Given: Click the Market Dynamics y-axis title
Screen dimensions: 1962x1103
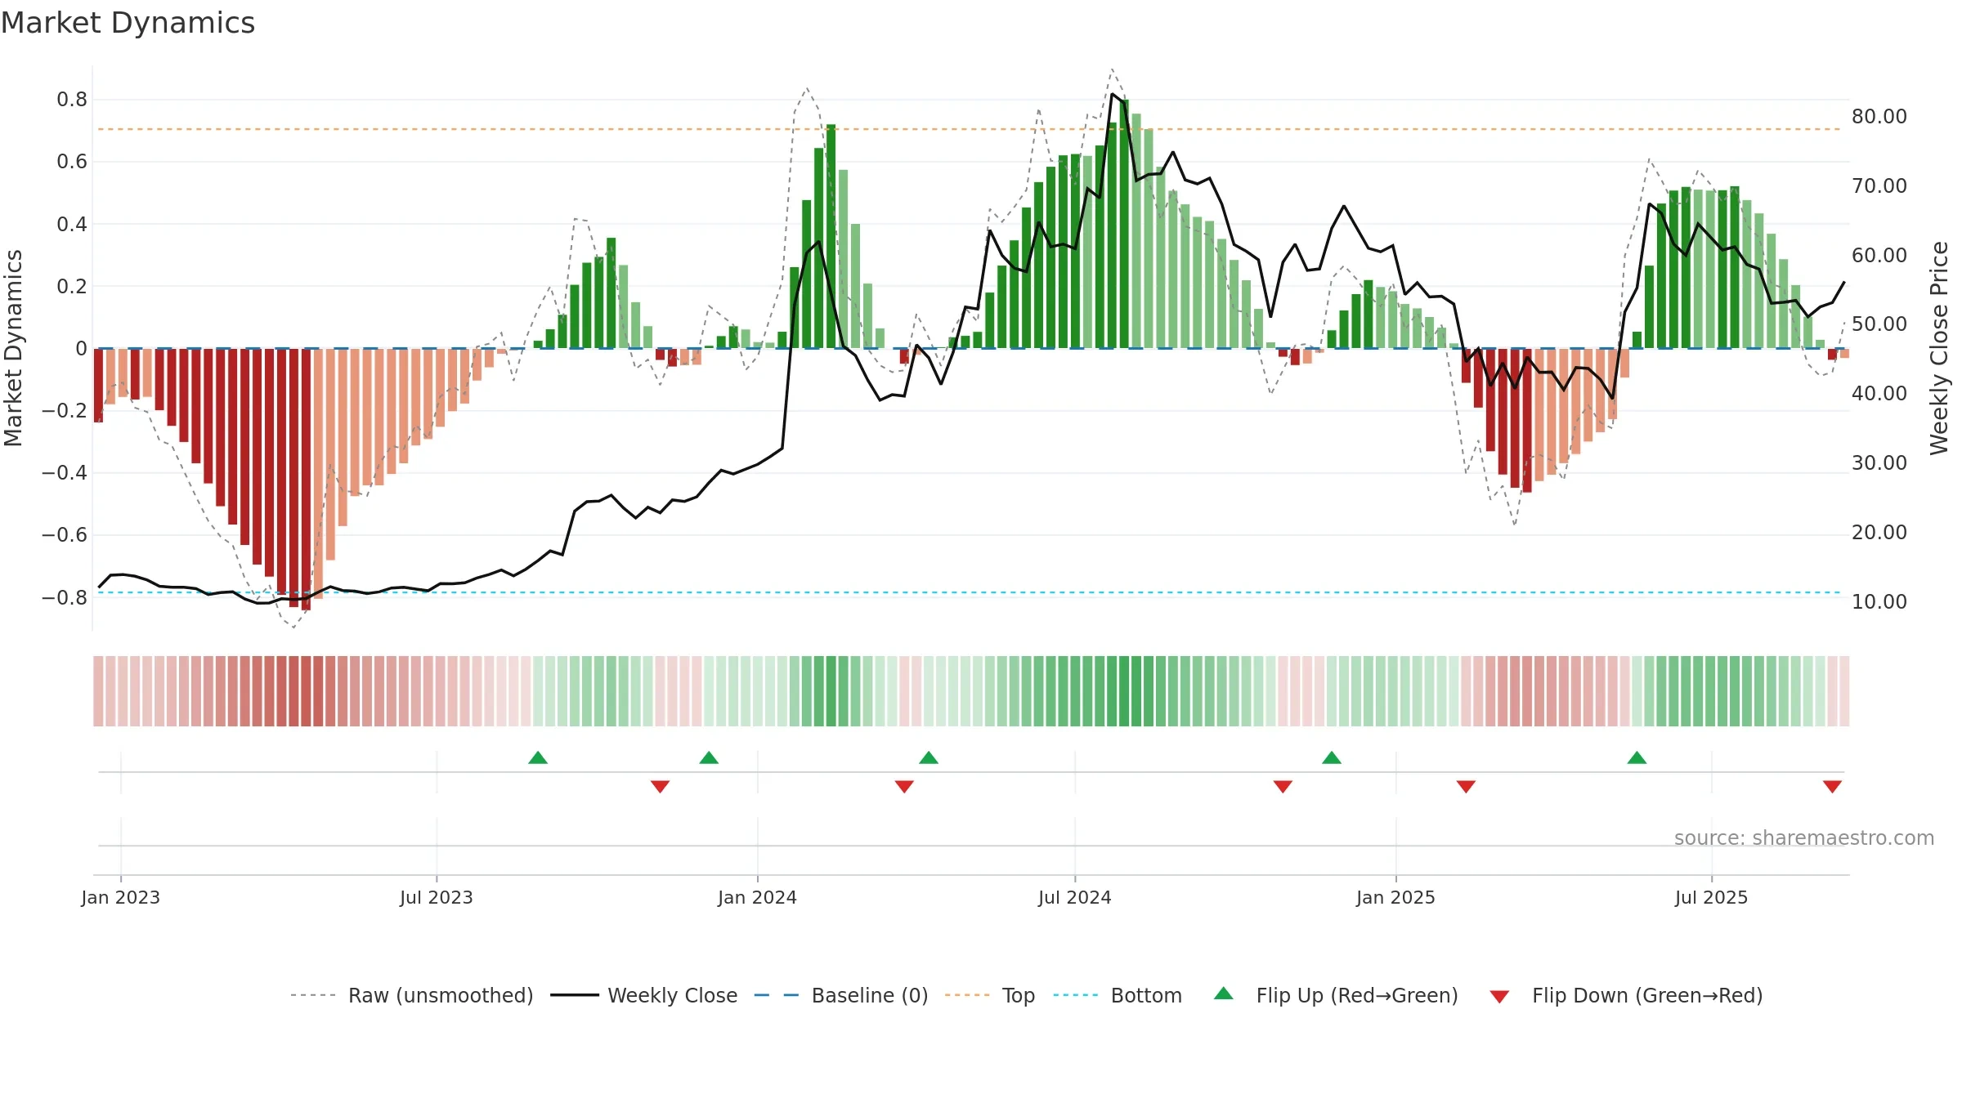Looking at the screenshot, I should point(13,348).
